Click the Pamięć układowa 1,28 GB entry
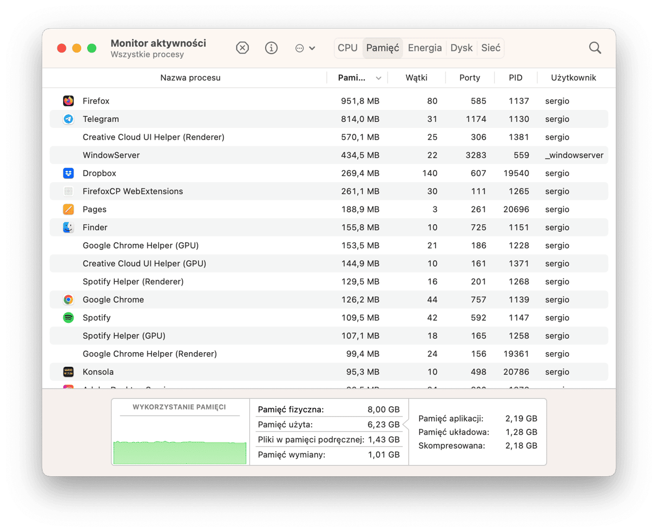658x532 pixels. tap(478, 432)
